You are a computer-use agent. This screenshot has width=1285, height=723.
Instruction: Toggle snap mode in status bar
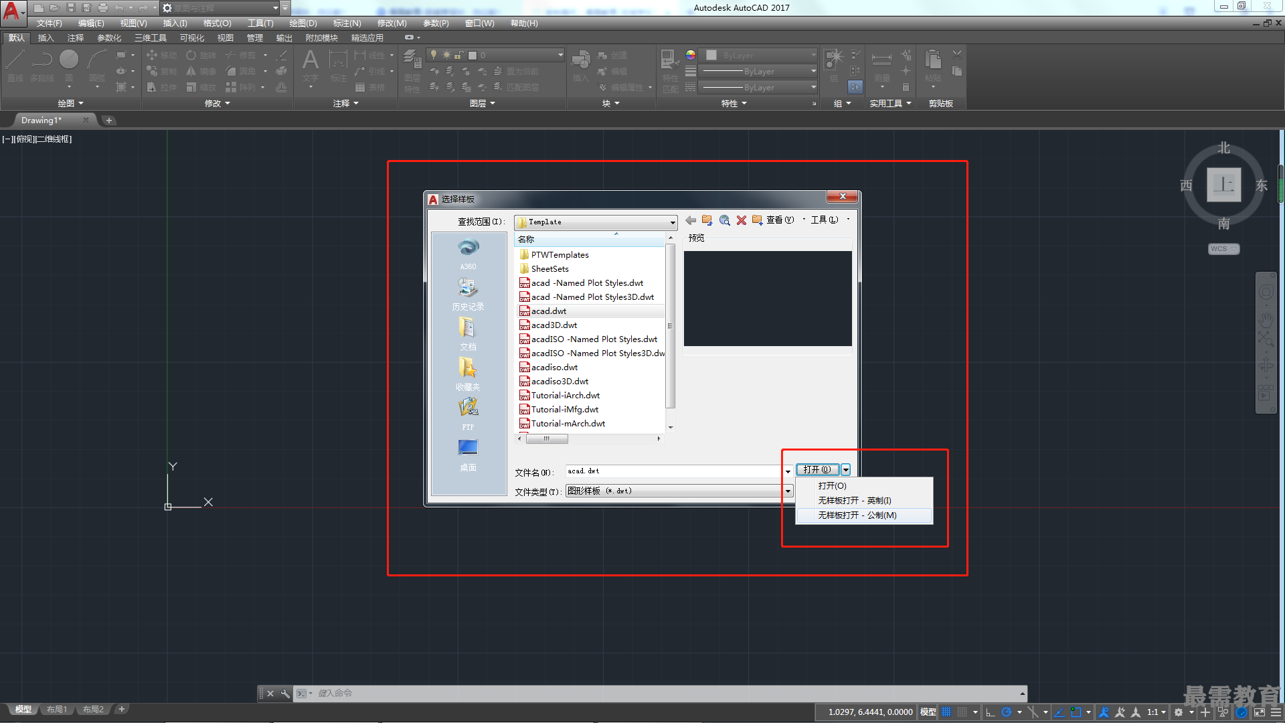[962, 712]
